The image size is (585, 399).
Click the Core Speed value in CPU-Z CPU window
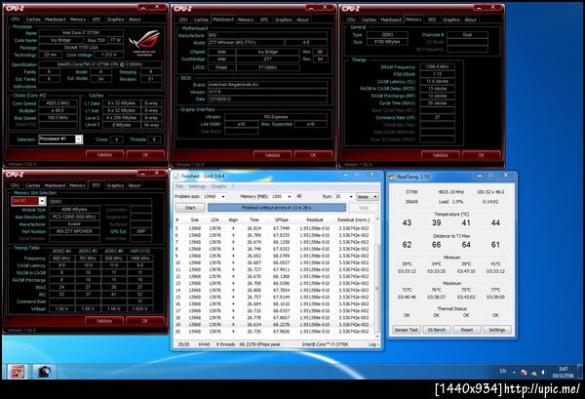58,103
